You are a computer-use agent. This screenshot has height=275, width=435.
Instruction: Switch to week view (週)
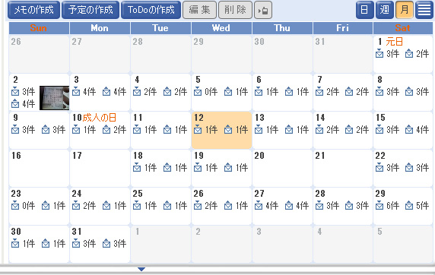tap(385, 10)
